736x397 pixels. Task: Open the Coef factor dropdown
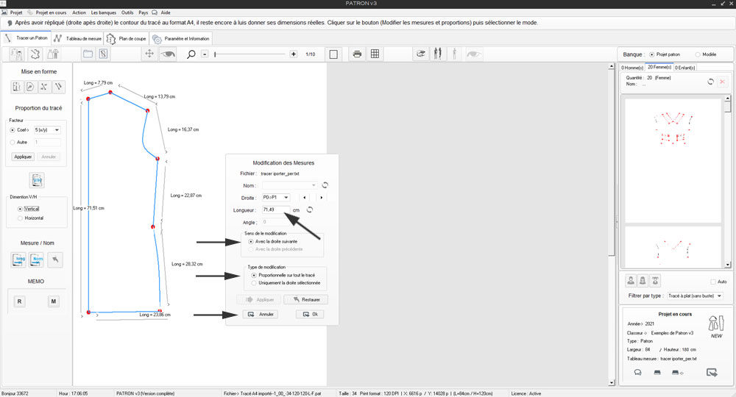click(x=47, y=129)
